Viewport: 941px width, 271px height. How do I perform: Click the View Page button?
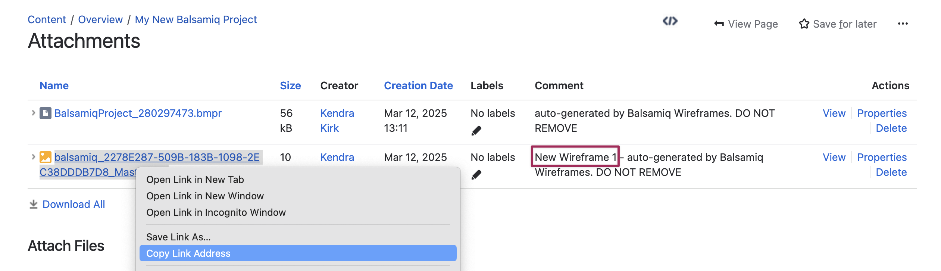[746, 24]
